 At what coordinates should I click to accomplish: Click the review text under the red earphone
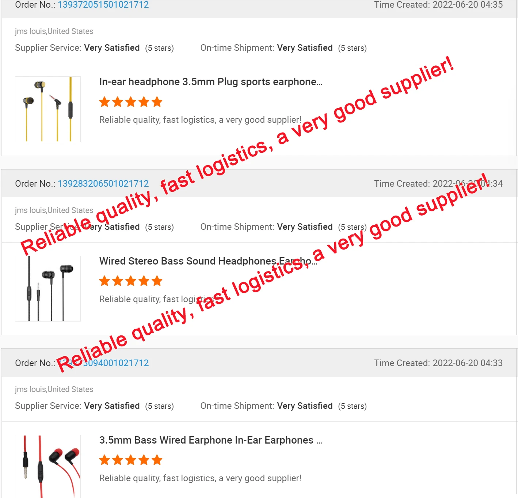(x=200, y=478)
